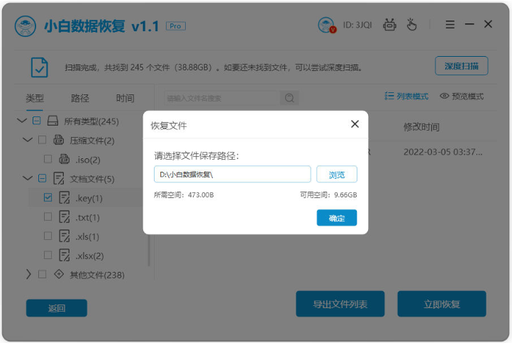512x345 pixels.
Task: Click the 确定 confirm button
Action: 336,218
